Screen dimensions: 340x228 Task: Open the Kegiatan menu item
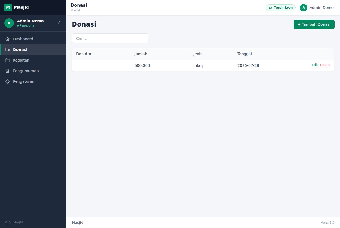pos(33,60)
